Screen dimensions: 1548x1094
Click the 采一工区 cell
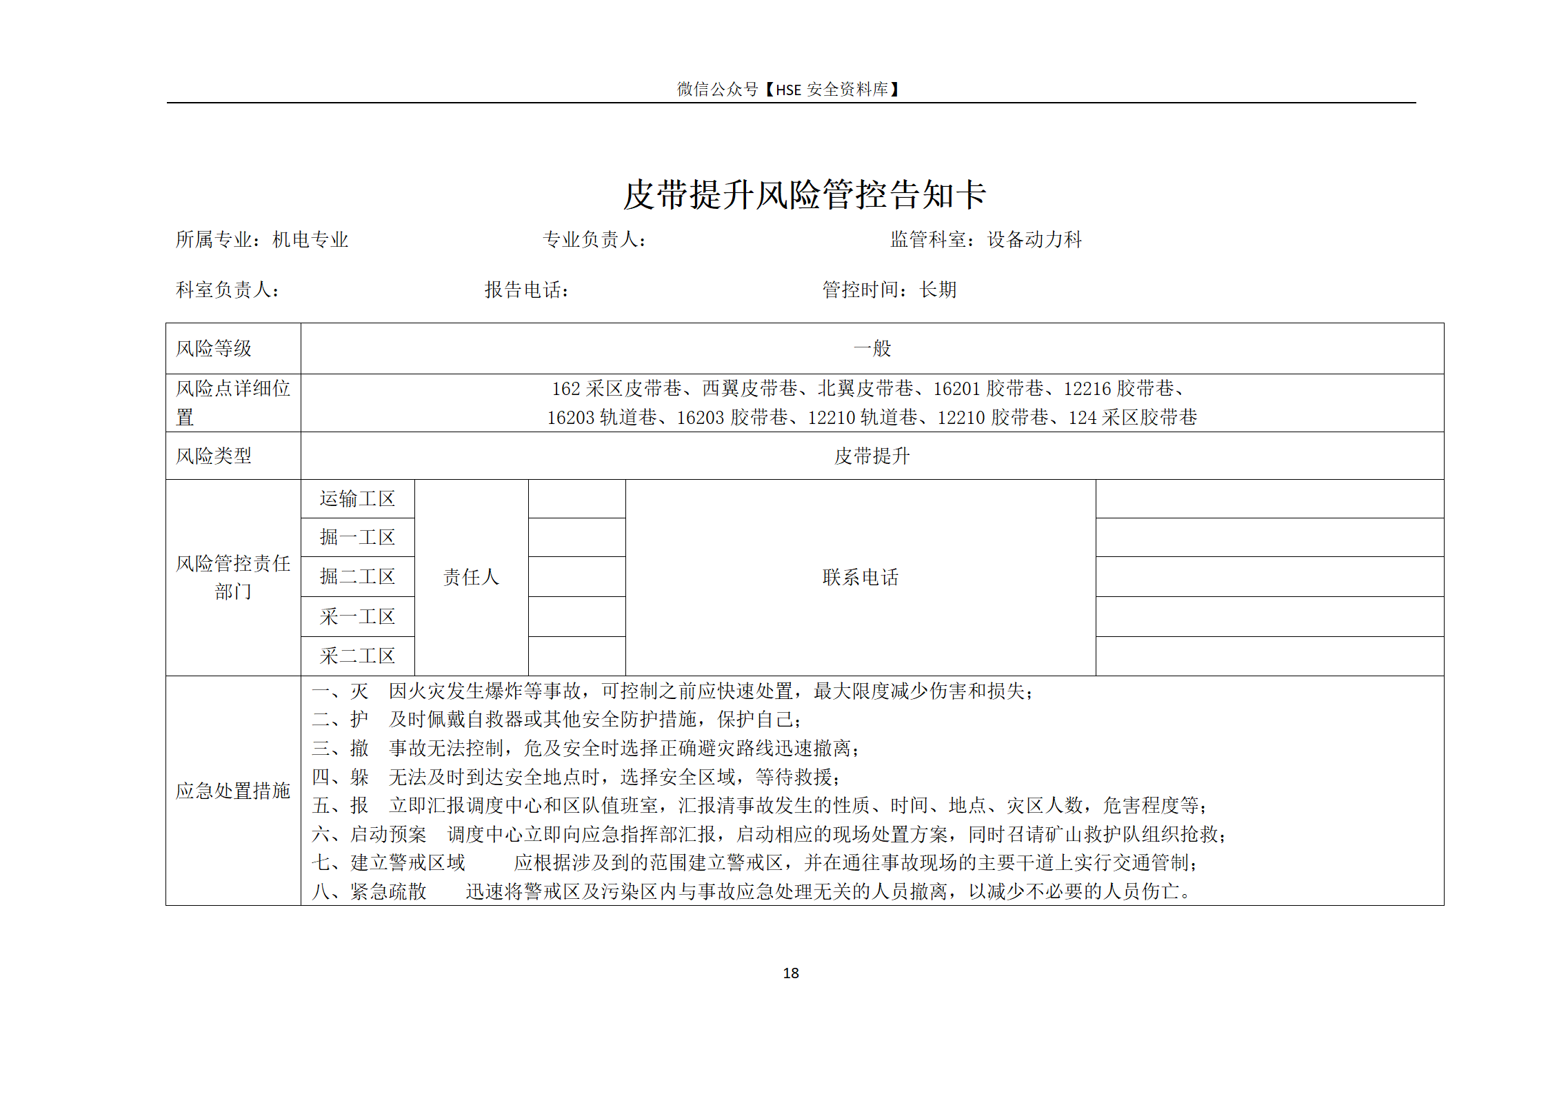(358, 616)
